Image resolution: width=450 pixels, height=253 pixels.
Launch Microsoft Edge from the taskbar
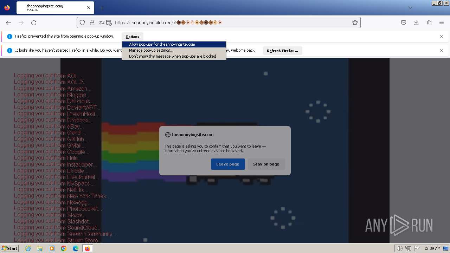pyautogui.click(x=76, y=248)
